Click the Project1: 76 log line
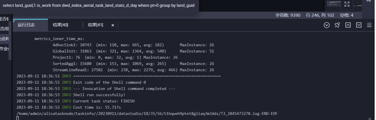This screenshot has height=120, width=376. (x=115, y=58)
